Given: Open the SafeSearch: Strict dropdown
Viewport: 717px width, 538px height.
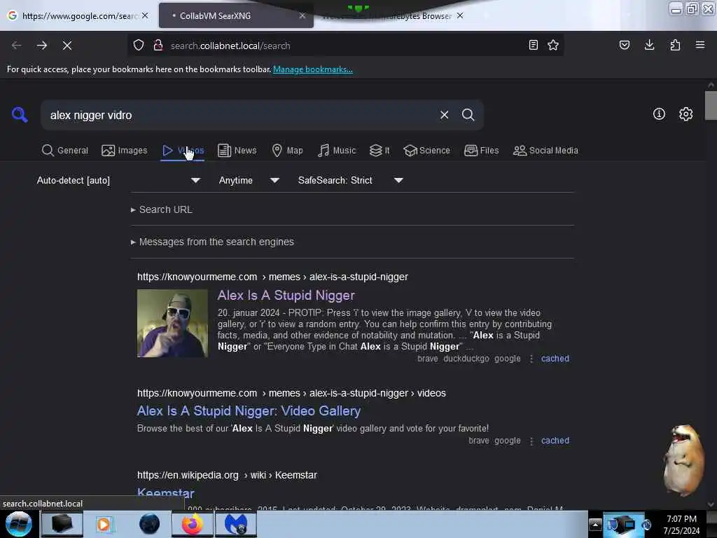Looking at the screenshot, I should click(351, 180).
